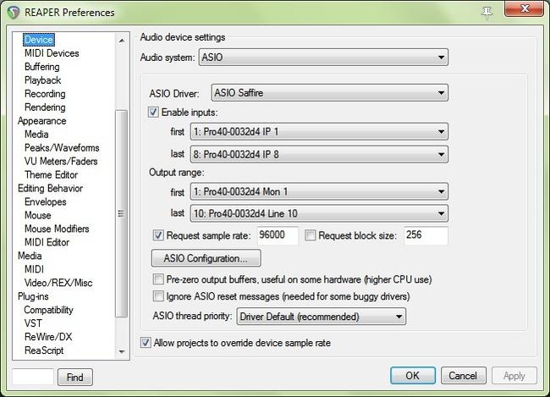The height and width of the screenshot is (397, 550).
Task: Click the pin icon in title bar
Action: pos(486,12)
